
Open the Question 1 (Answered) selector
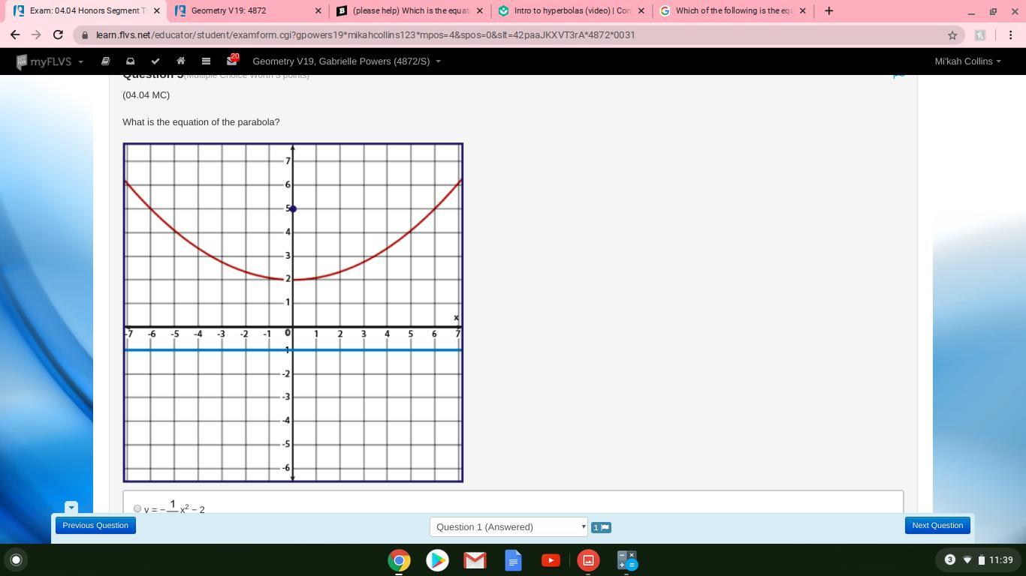point(508,527)
